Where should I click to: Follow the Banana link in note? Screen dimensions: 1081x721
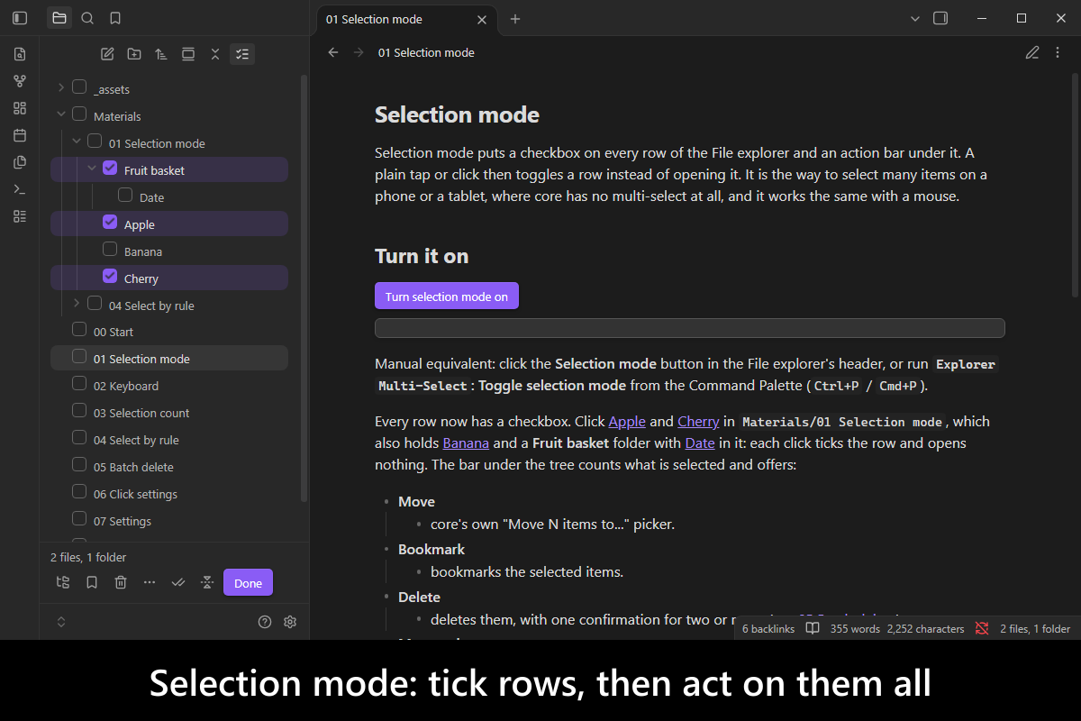466,443
